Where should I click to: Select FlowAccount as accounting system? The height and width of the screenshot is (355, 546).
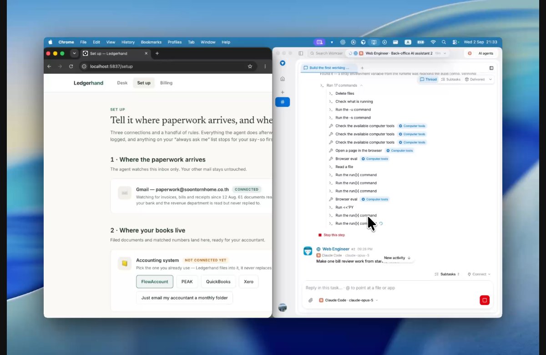coord(155,282)
